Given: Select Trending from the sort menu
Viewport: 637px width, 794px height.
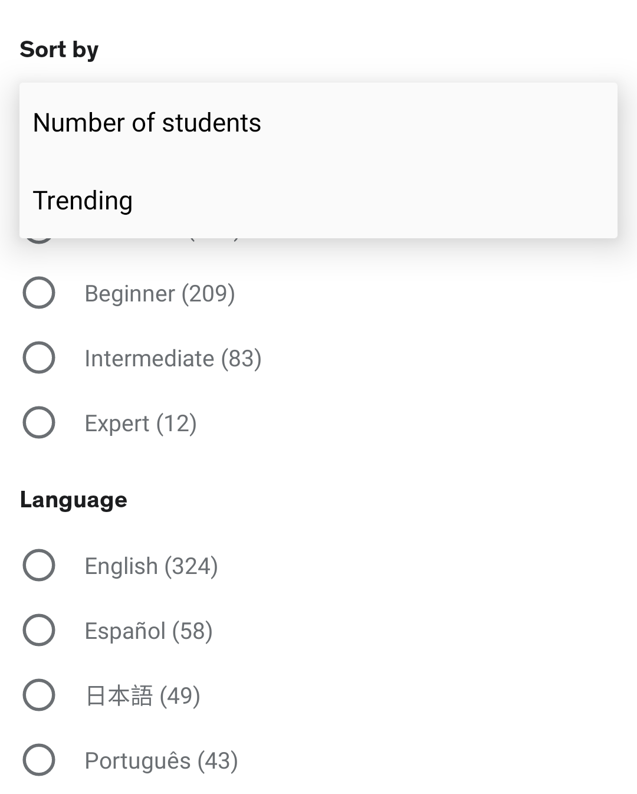Looking at the screenshot, I should click(x=83, y=201).
